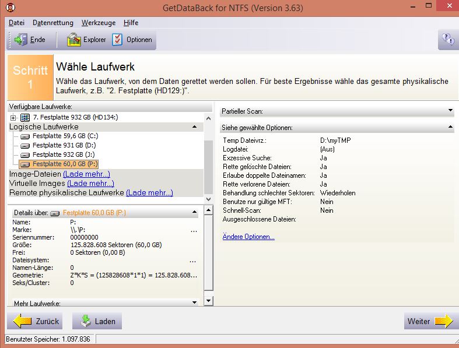
Task: Click the Schritt 1 step tile
Action: pos(30,78)
